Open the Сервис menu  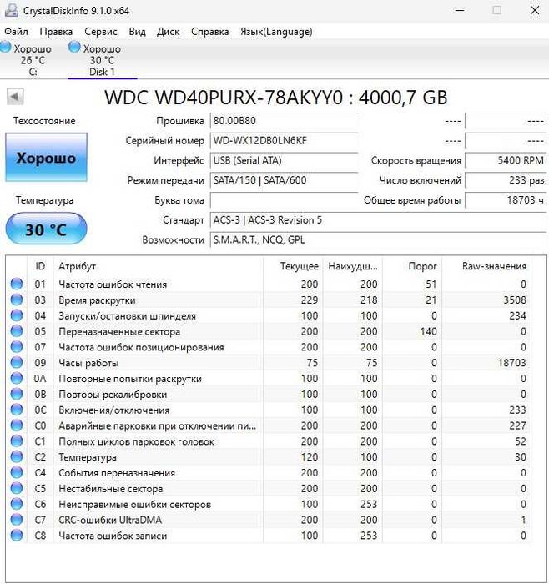click(x=101, y=32)
